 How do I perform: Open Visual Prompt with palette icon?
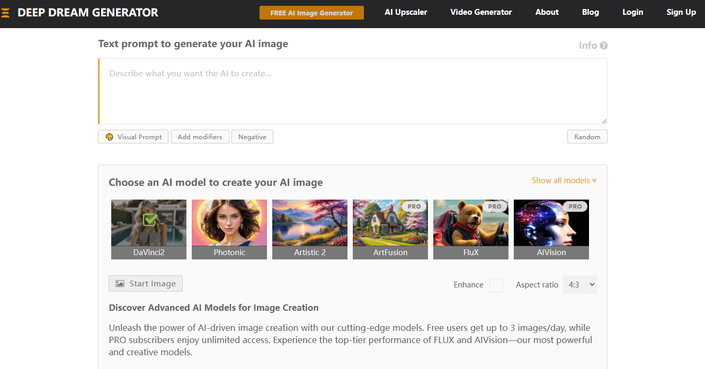(133, 137)
